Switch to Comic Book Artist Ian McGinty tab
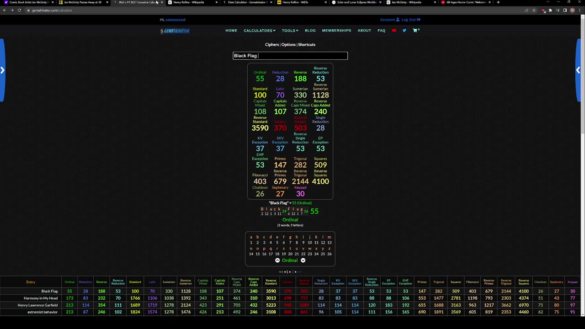 pos(27,2)
